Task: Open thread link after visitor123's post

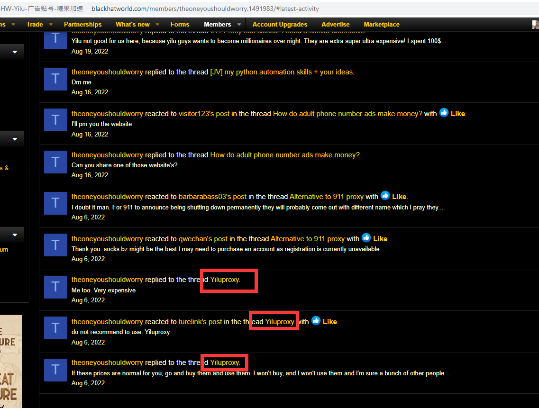Action: pyautogui.click(x=347, y=113)
